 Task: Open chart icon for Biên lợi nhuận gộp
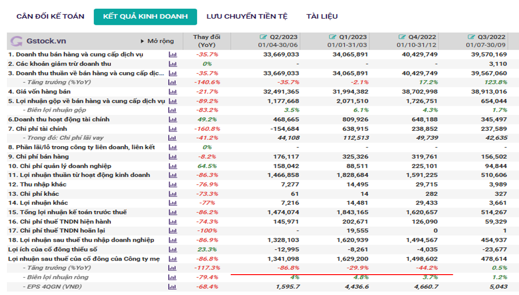[x=172, y=110]
